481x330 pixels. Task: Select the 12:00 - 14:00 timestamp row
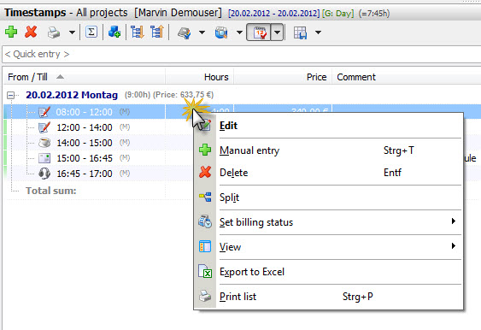click(x=84, y=127)
